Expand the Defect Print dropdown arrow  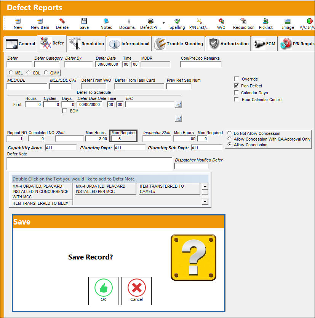pos(163,23)
